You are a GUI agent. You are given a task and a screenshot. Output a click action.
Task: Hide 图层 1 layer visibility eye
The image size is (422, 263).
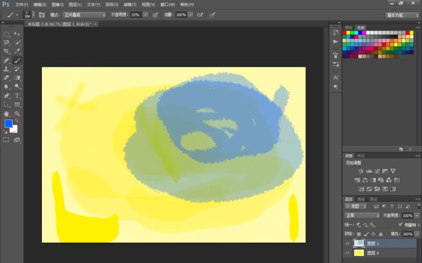point(347,243)
